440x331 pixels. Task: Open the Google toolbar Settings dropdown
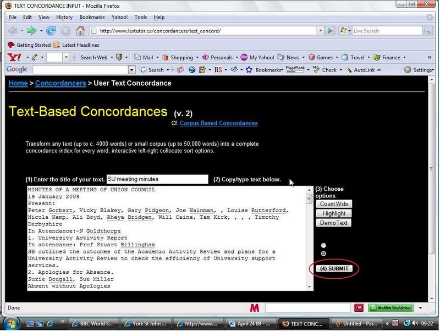click(419, 70)
